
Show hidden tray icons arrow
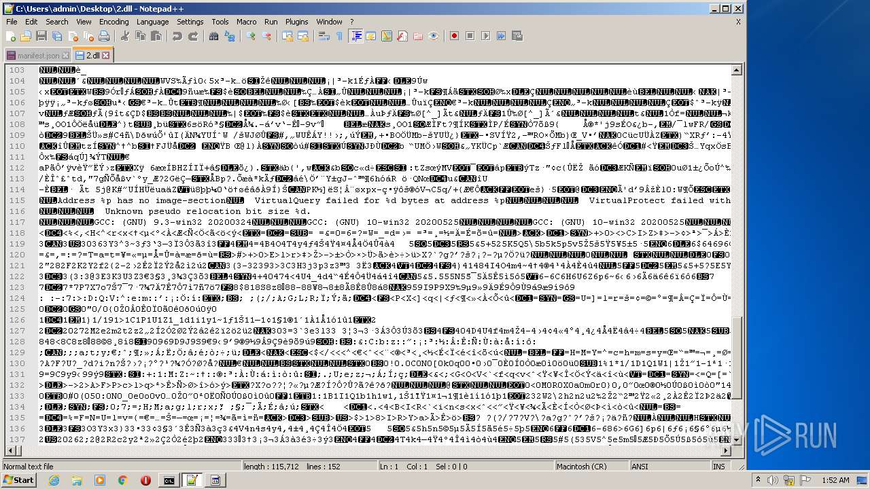point(759,480)
